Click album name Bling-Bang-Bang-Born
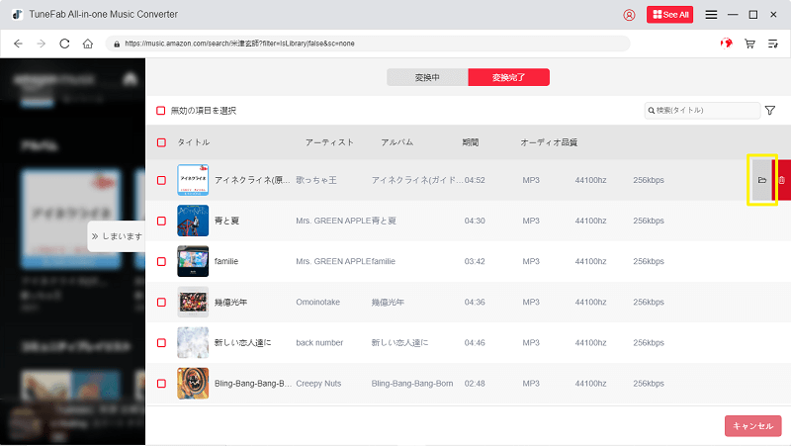Image resolution: width=791 pixels, height=446 pixels. tap(412, 384)
